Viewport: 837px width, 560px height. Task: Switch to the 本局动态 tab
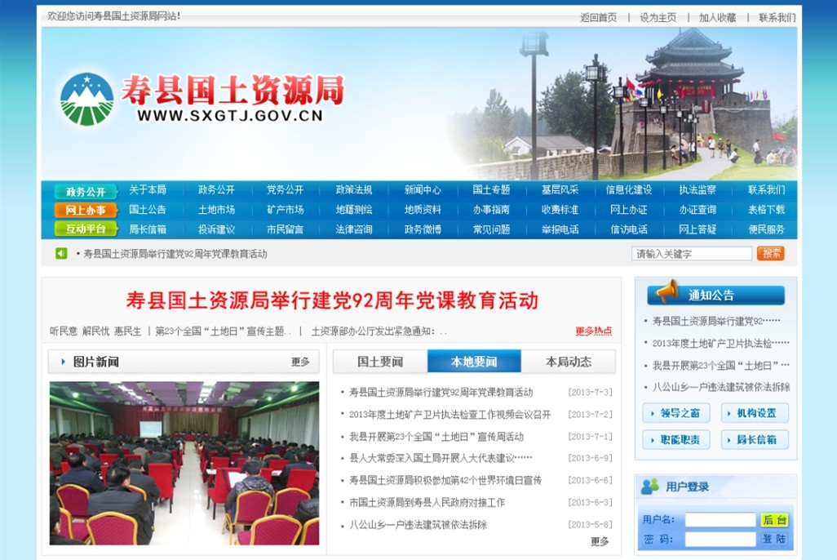click(x=568, y=362)
